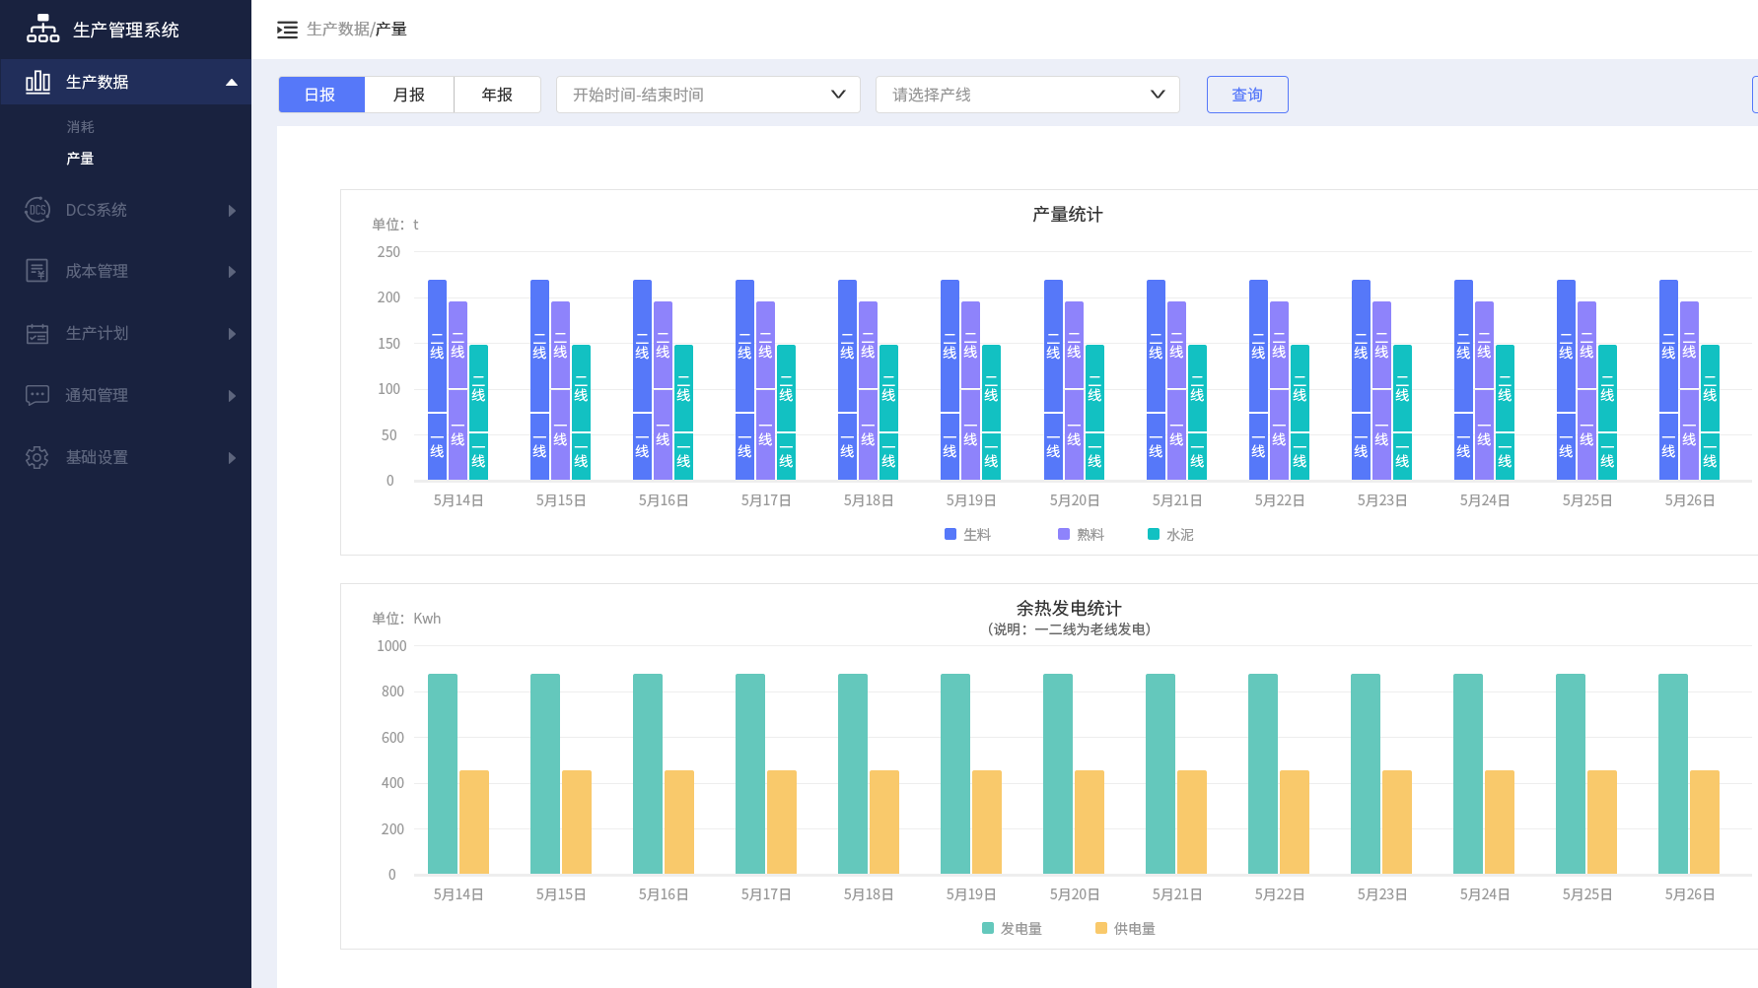Toggle the 供电量 legend series
The image size is (1758, 988).
pyautogui.click(x=1125, y=928)
